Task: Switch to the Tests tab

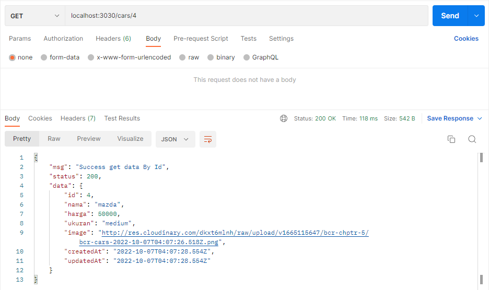Action: point(249,39)
